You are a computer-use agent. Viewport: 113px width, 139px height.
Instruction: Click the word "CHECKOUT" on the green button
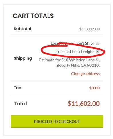pos(69,122)
